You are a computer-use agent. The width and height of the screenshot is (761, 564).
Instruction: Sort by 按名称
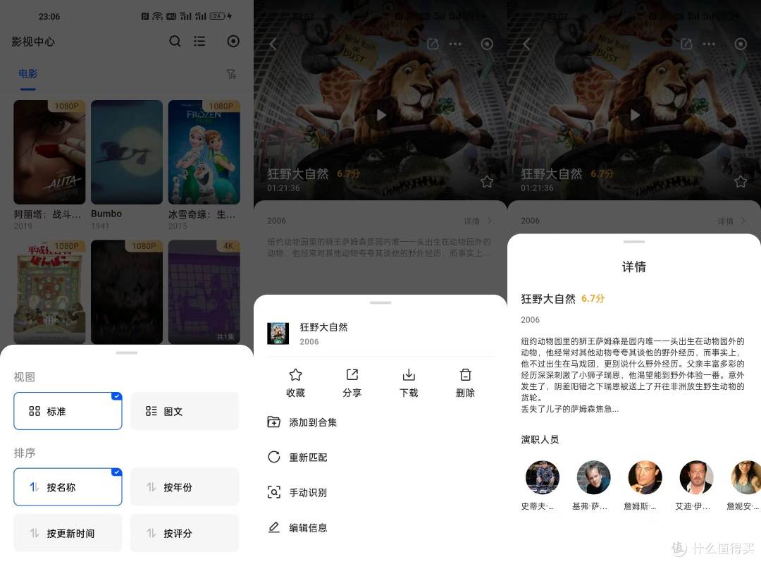68,486
